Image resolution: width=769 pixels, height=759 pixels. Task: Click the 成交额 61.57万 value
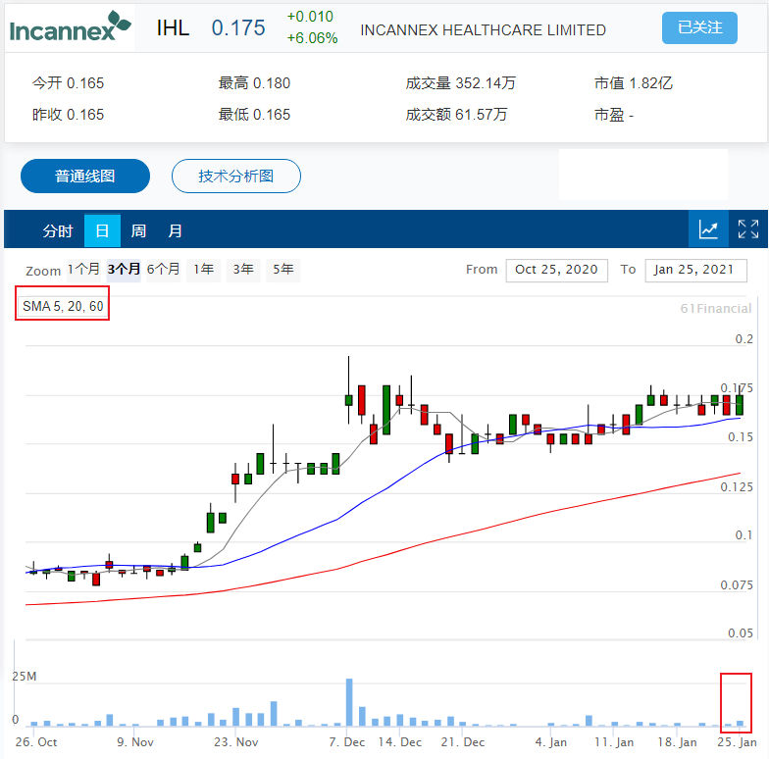(456, 115)
